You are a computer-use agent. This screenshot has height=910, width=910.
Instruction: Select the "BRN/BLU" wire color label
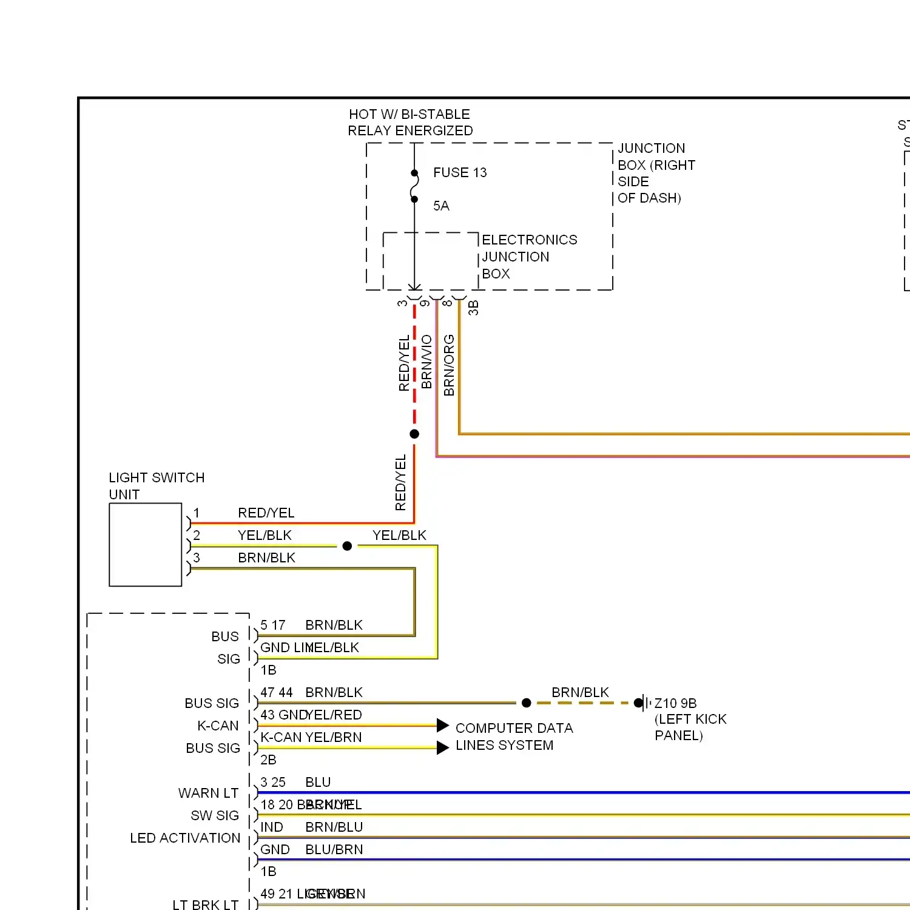334,827
